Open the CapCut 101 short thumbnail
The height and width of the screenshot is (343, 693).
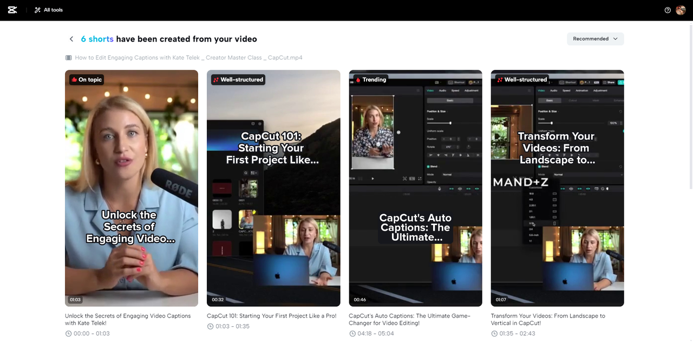(x=273, y=188)
